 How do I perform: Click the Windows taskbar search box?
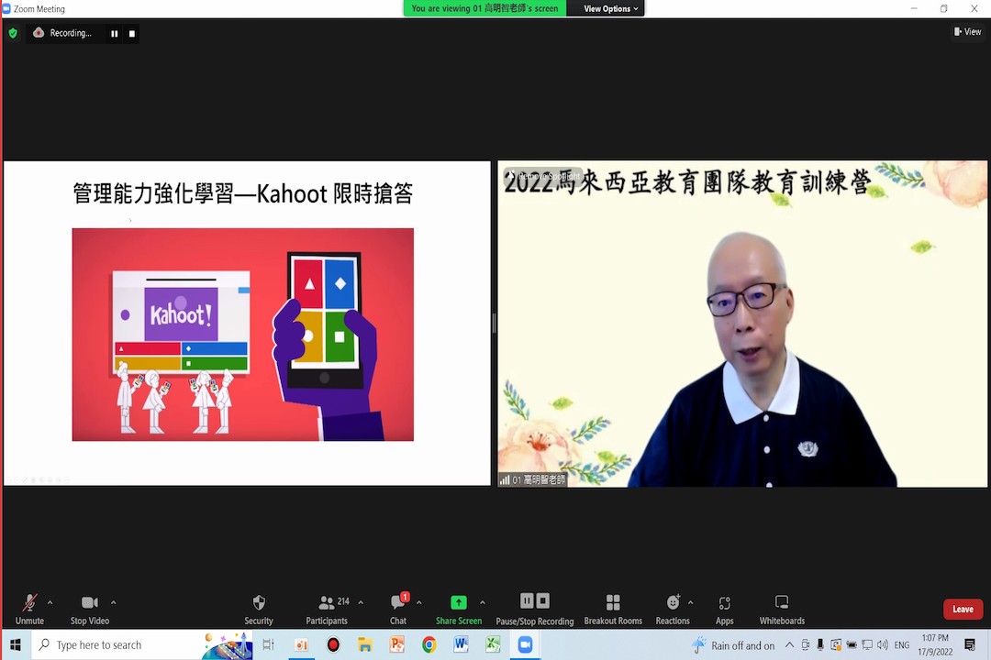(142, 644)
